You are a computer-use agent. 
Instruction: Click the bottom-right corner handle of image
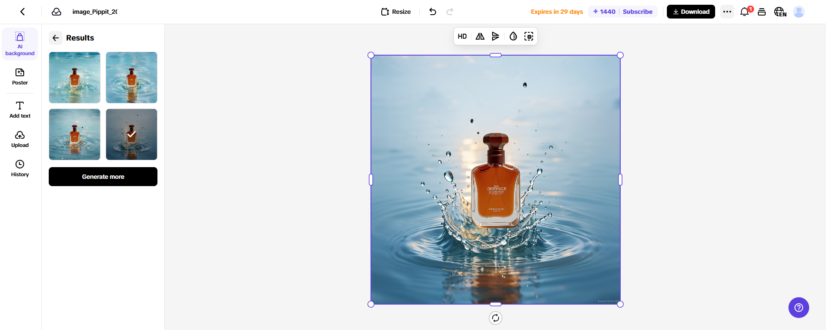coord(620,304)
